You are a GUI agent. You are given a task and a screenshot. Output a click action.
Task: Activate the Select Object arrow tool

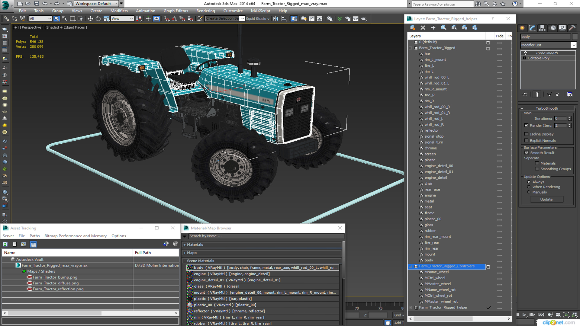pyautogui.click(x=56, y=19)
